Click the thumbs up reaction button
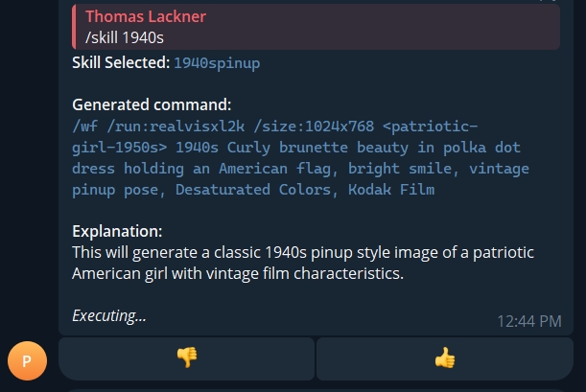The width and height of the screenshot is (586, 392). pyautogui.click(x=444, y=357)
